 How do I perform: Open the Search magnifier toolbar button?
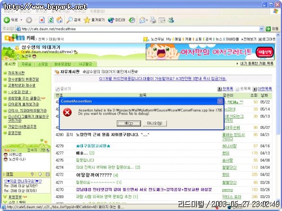74,20
